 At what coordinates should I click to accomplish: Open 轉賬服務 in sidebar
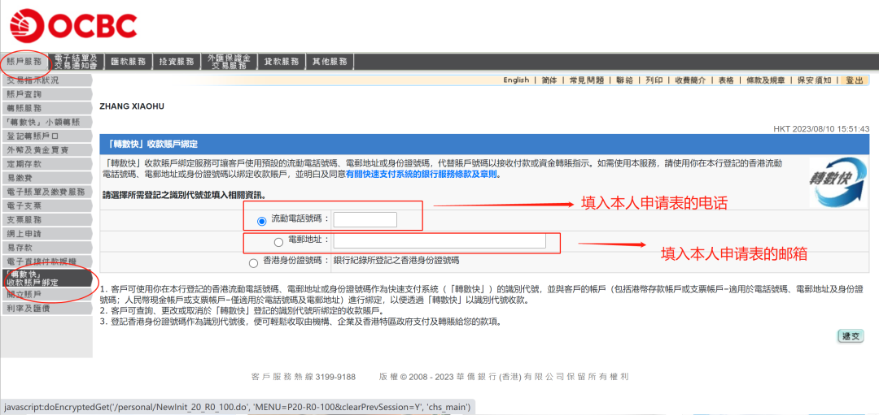point(46,108)
